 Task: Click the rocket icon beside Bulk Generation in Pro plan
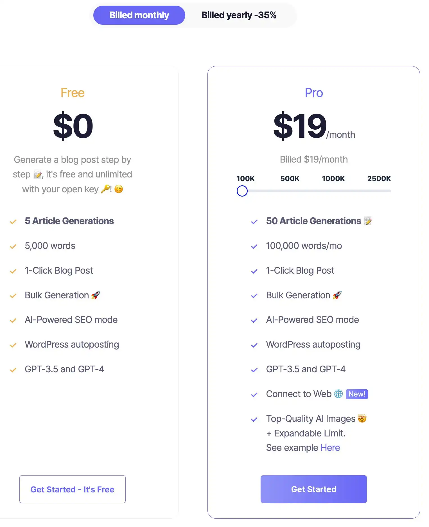[337, 295]
